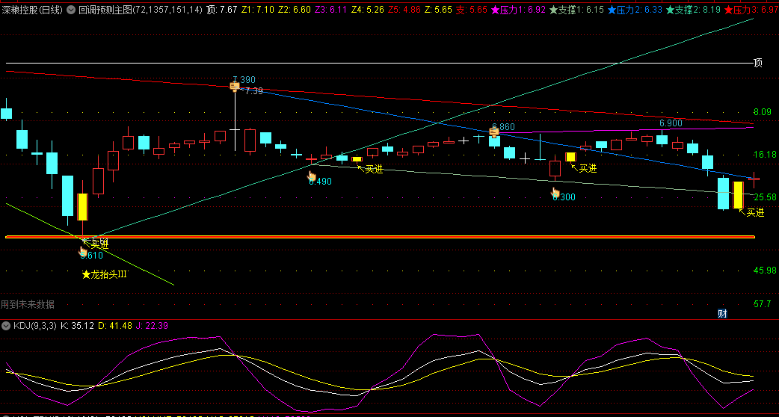Viewport: 779px width, 417px height.
Task: Click the 财 financial info icon
Action: [x=723, y=313]
